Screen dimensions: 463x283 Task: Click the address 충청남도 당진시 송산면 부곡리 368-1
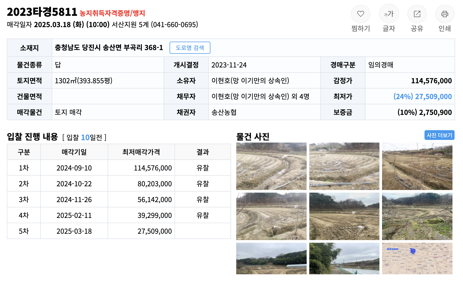(x=109, y=47)
